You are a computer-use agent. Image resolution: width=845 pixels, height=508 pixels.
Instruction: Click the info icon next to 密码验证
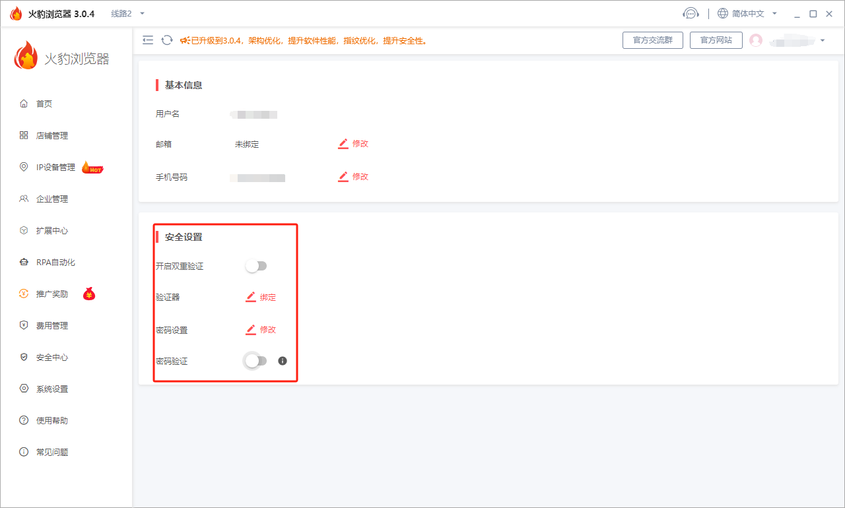(x=283, y=361)
